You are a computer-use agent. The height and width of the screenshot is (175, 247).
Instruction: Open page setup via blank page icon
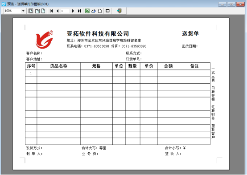click(100, 11)
